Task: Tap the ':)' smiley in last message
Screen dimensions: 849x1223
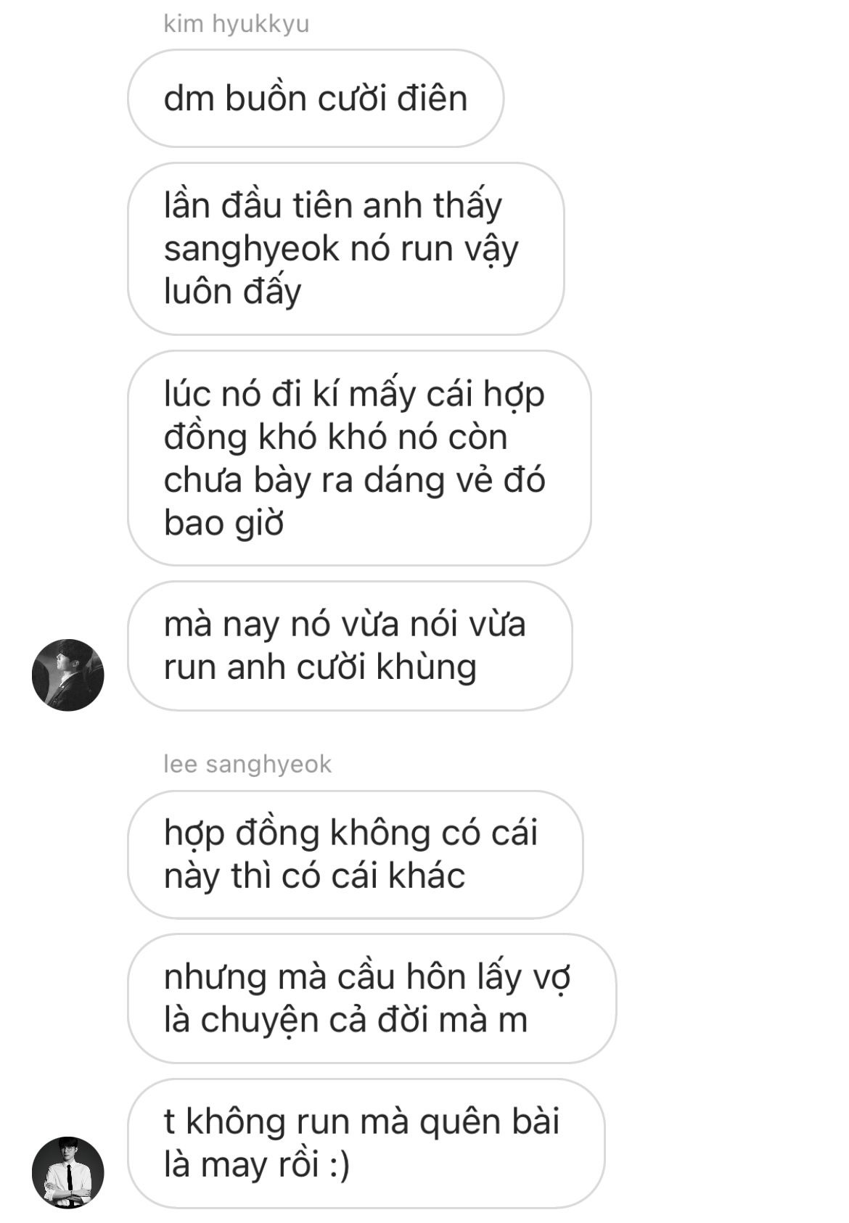Action: click(x=339, y=1166)
